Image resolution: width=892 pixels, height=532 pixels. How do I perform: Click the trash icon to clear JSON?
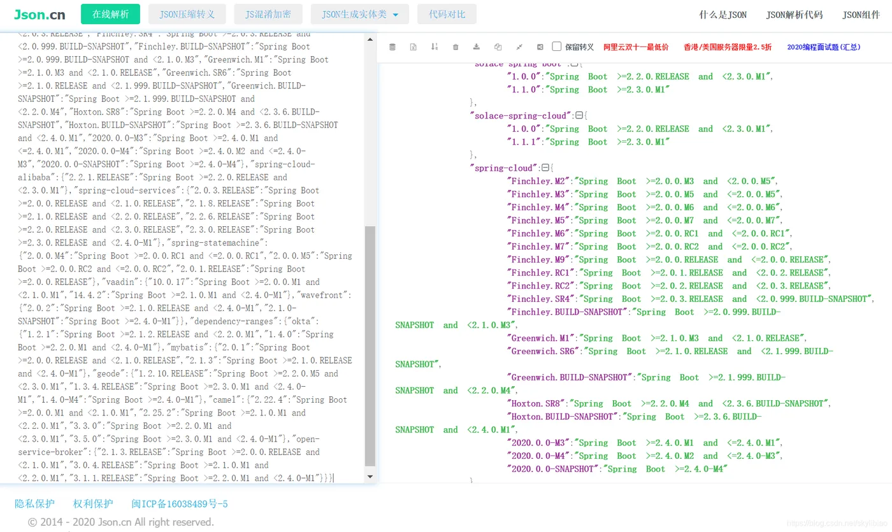point(456,47)
